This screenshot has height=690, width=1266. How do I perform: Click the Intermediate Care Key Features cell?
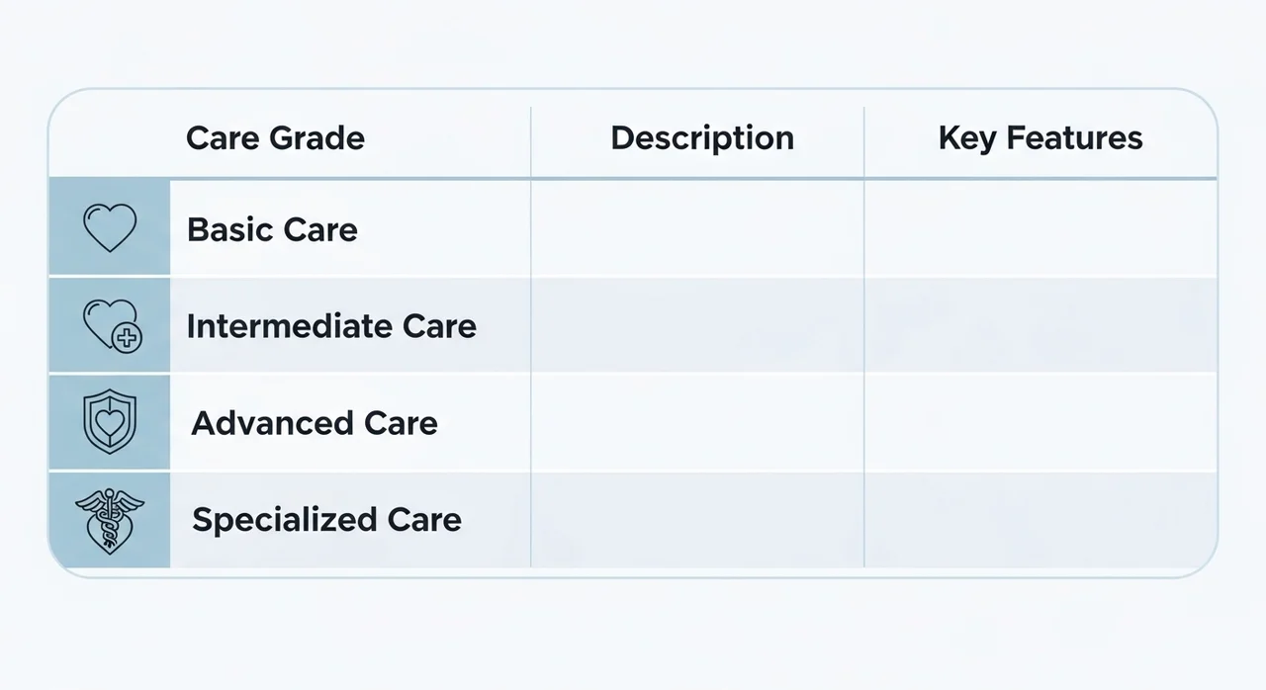coord(1040,326)
